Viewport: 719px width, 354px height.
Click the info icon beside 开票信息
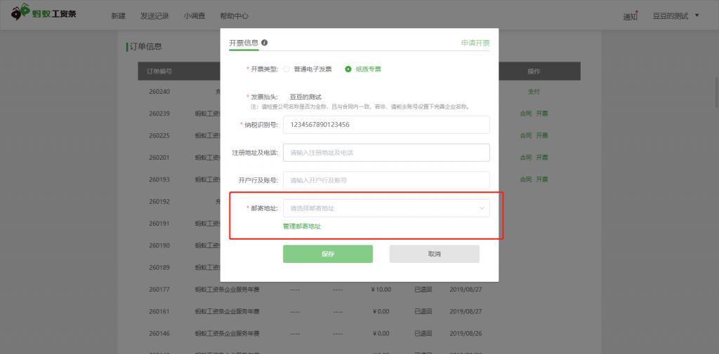click(x=265, y=43)
